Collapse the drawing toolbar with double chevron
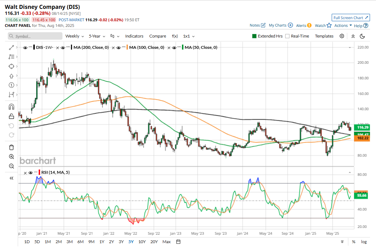 pyautogui.click(x=11, y=178)
